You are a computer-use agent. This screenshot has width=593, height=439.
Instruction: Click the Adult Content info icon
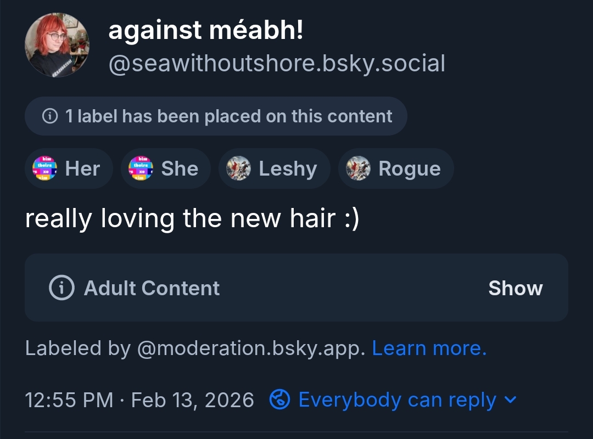coord(61,288)
